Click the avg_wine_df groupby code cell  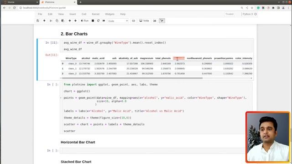coord(156,46)
